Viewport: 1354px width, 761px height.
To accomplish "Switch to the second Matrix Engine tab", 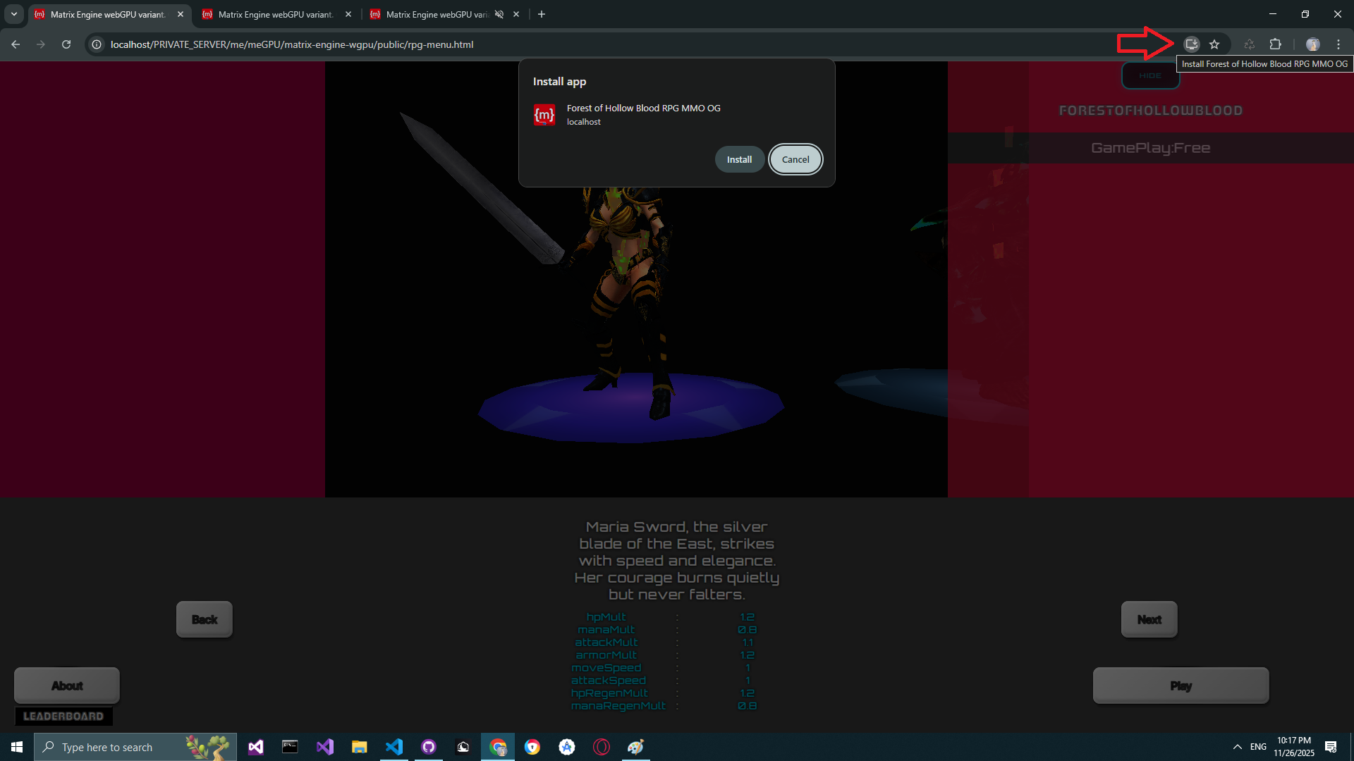I will click(x=275, y=14).
